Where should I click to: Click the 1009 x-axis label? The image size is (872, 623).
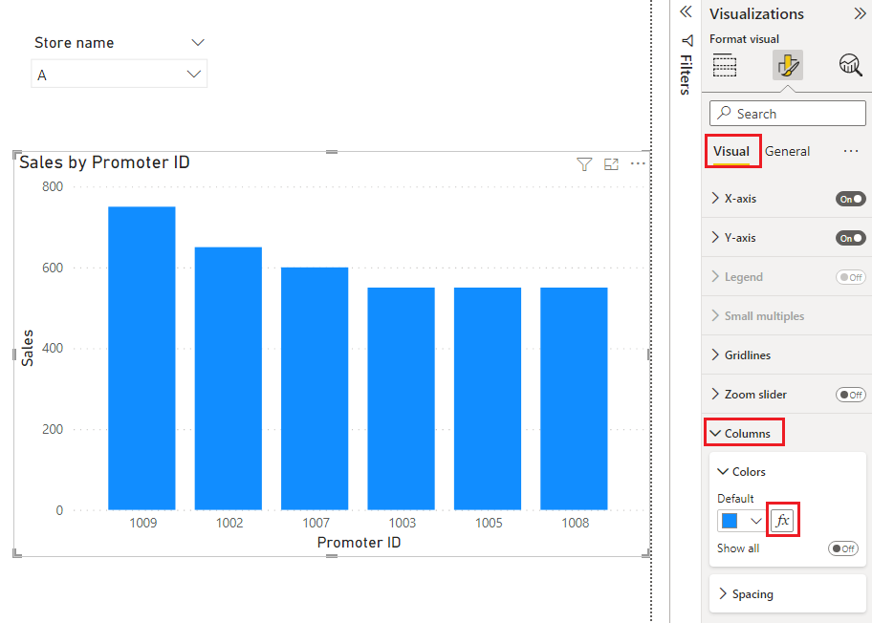(142, 523)
